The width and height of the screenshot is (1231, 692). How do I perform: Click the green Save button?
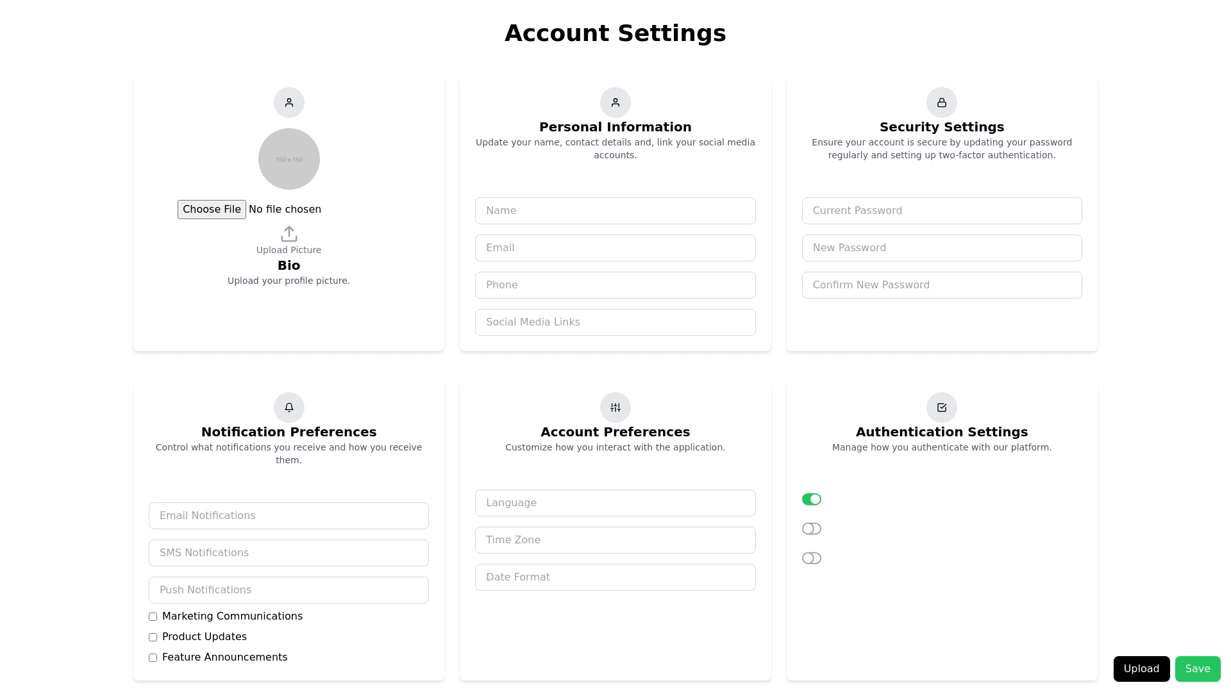pos(1197,669)
